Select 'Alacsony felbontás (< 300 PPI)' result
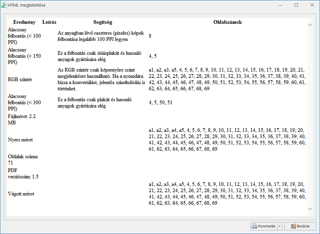Screen dimensions: 320x234 (x=24, y=103)
